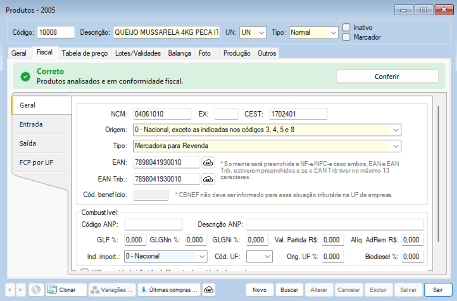The width and height of the screenshot is (457, 301).
Task: Open the Produção tab
Action: pyautogui.click(x=237, y=53)
